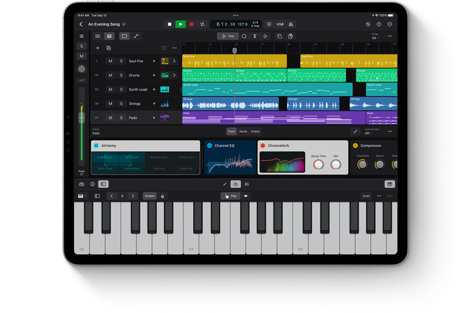Open the mixer faders view

coord(246,184)
